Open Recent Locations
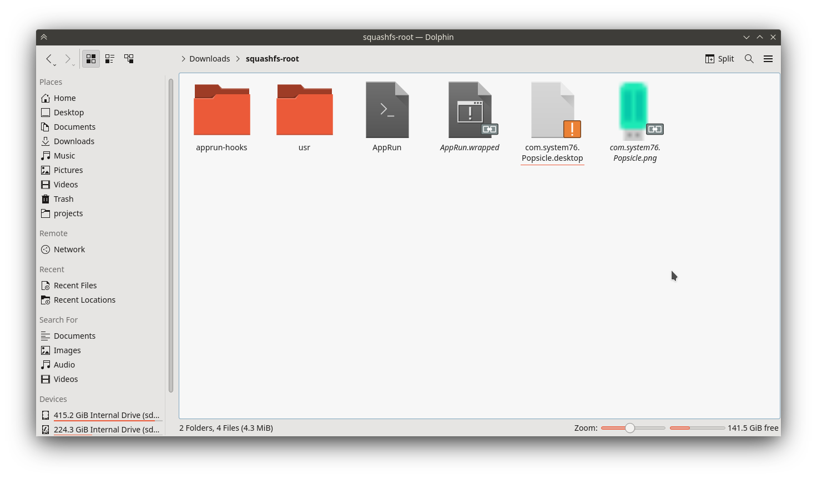817x479 pixels. [x=102, y=300]
